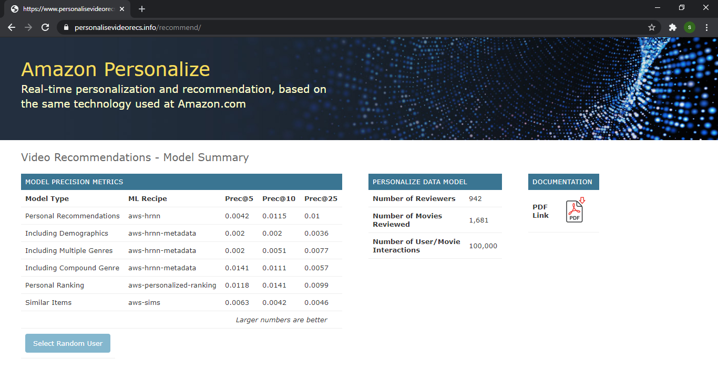Select the Personal Recommendations row

(73, 216)
